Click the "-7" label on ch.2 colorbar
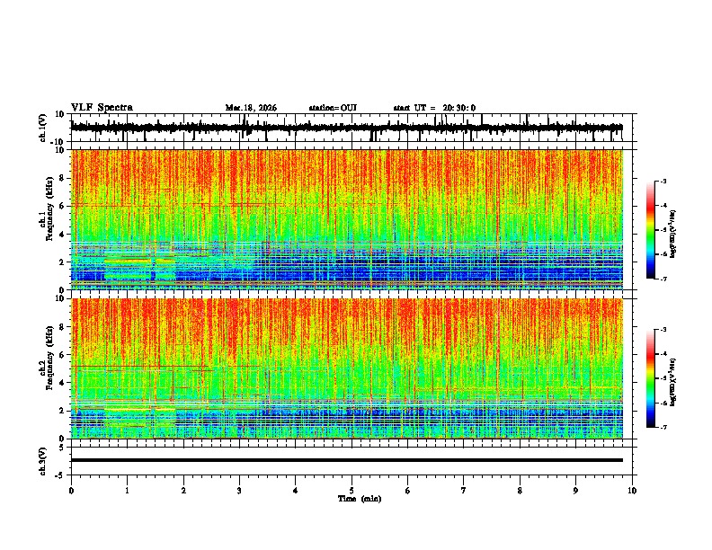This screenshot has width=712, height=550. (x=663, y=427)
